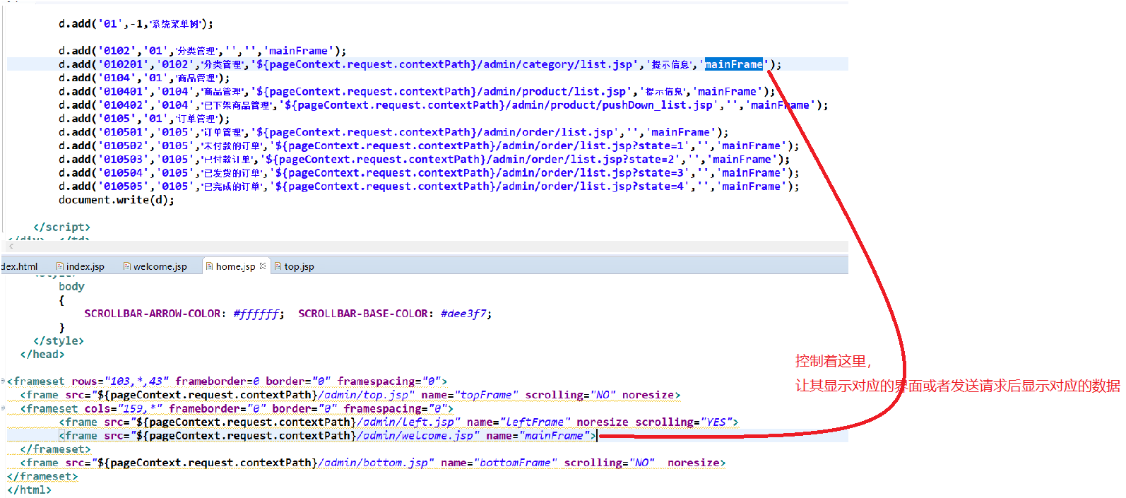The image size is (1126, 498).
Task: Click '/admin/bottom.jsp' frame source
Action: (373, 463)
